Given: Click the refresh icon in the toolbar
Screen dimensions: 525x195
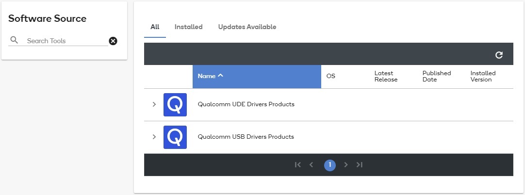Looking at the screenshot, I should (x=499, y=55).
